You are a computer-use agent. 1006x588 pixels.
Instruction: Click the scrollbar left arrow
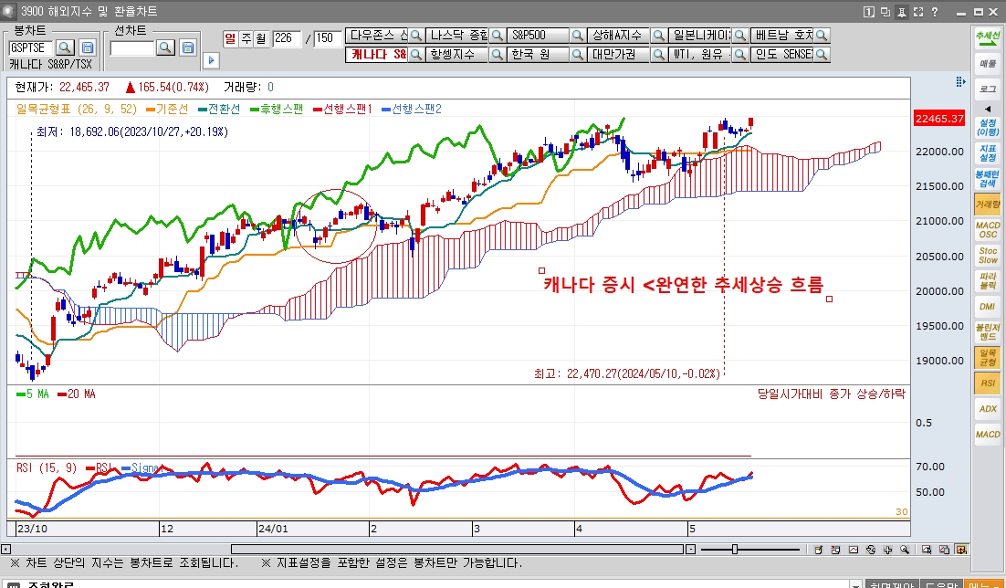point(5,550)
